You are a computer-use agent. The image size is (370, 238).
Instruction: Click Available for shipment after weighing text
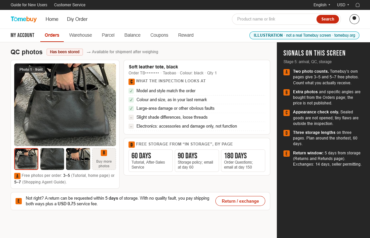125,52
